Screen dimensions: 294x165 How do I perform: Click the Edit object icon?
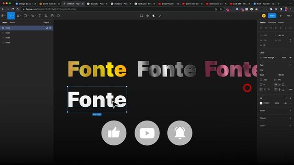point(141,16)
